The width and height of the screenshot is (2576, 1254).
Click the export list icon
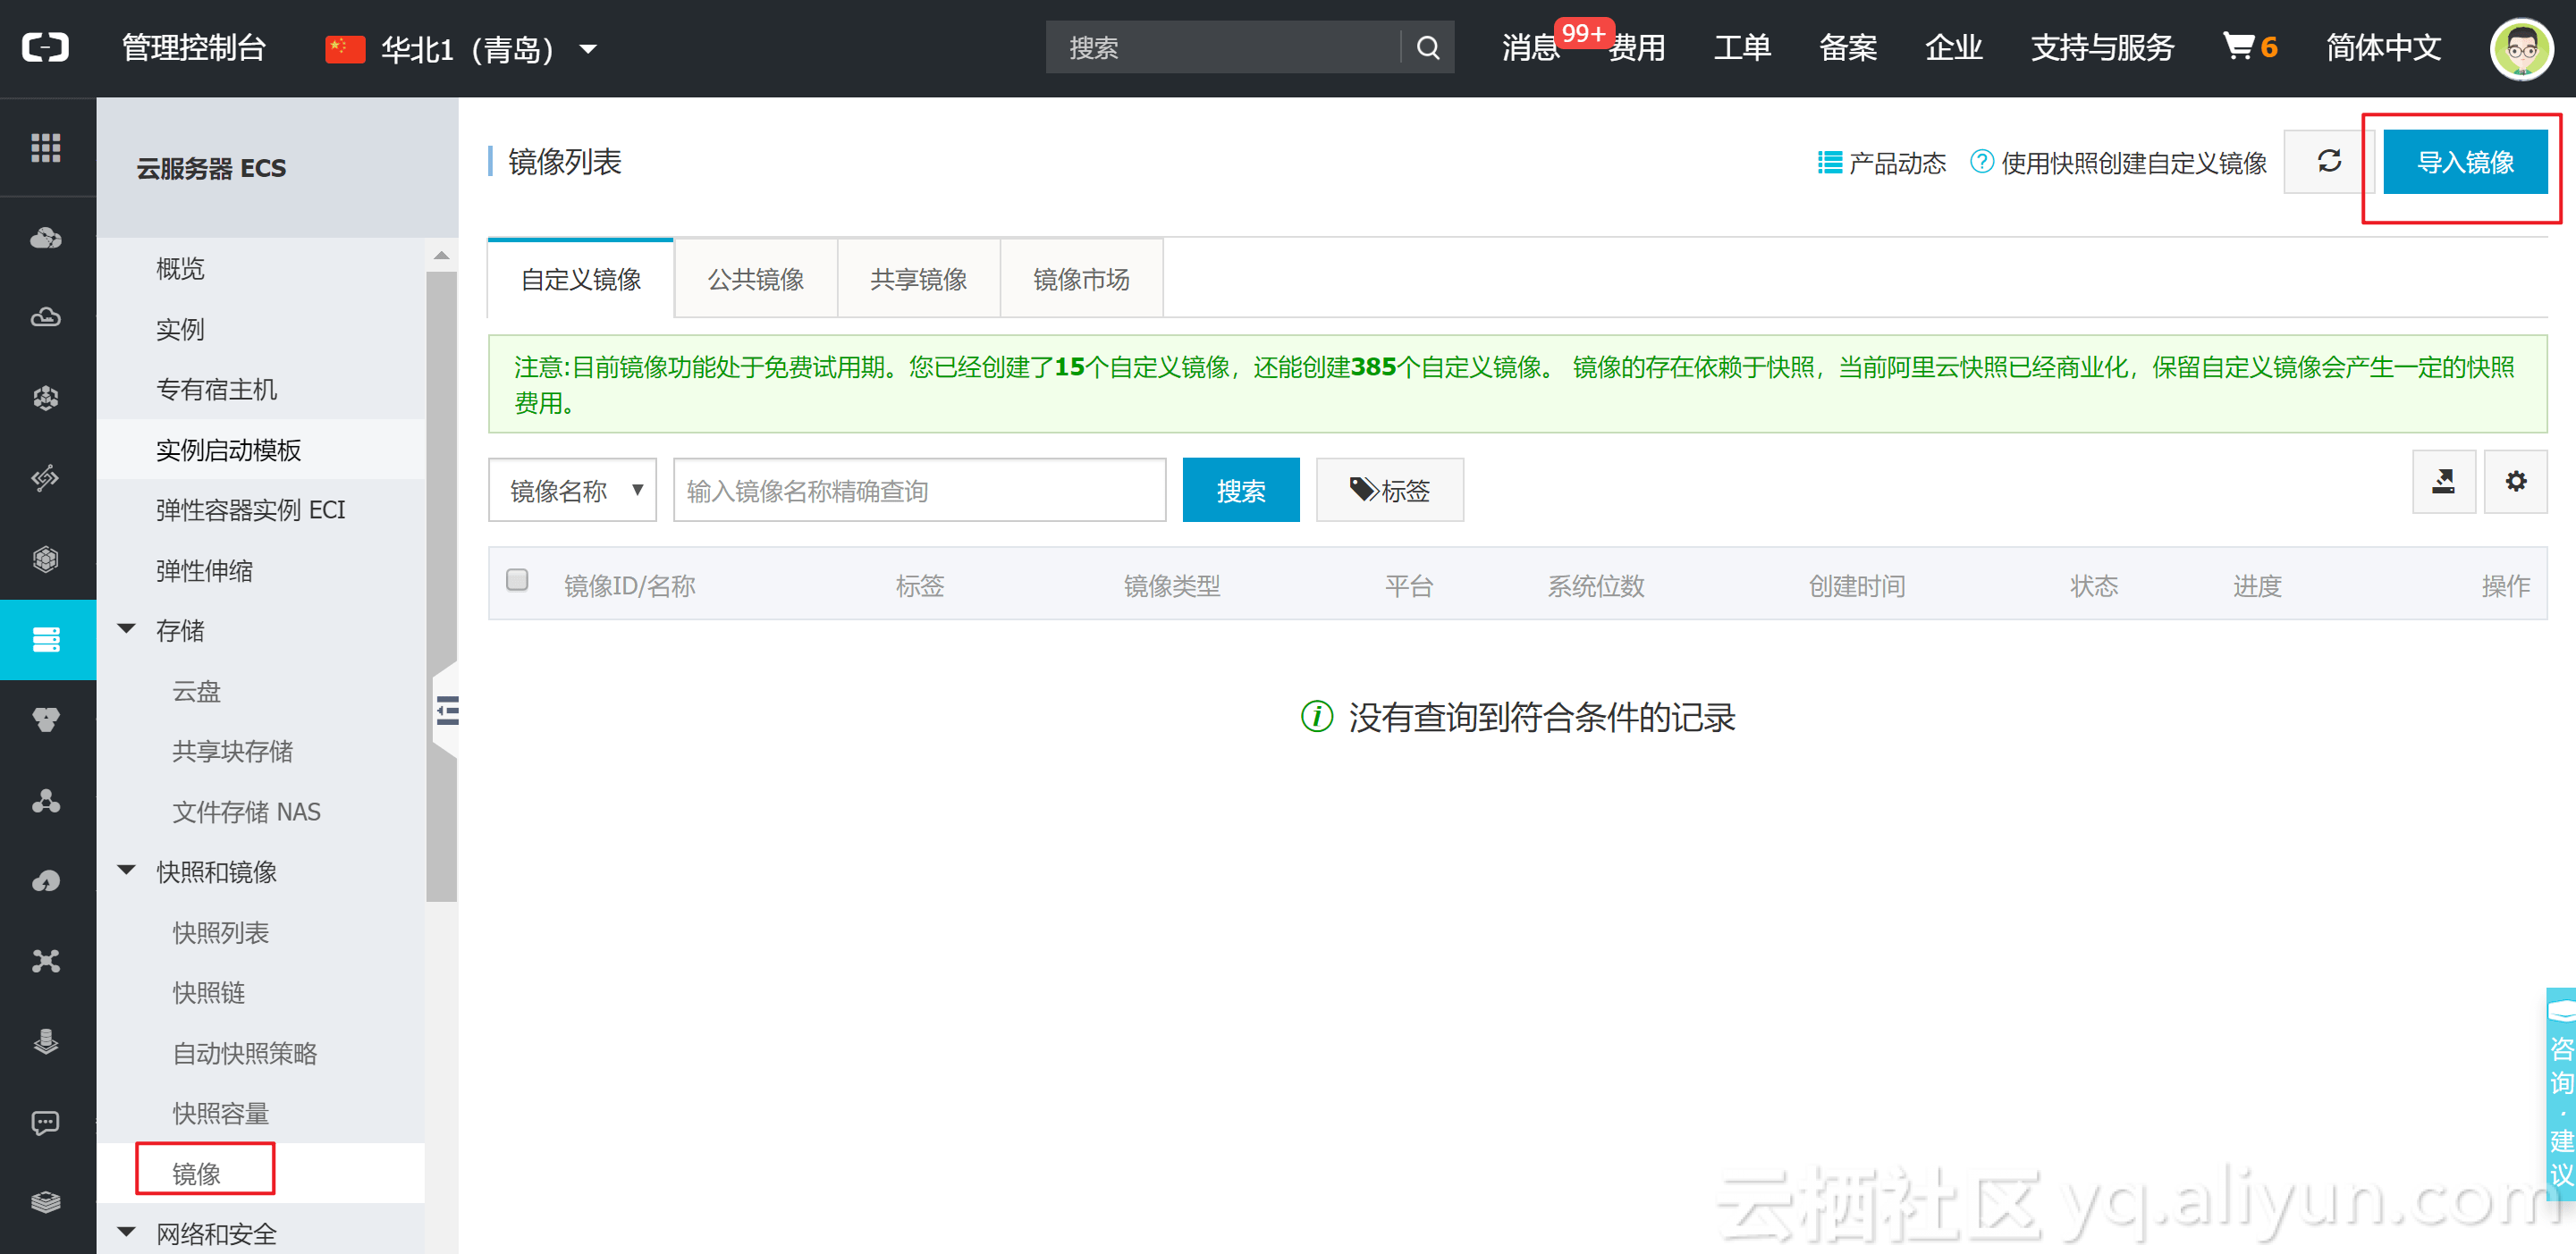2443,482
